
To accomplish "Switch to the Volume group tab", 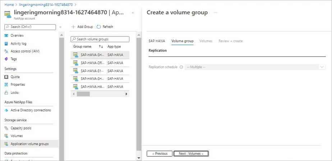I will pyautogui.click(x=182, y=41).
